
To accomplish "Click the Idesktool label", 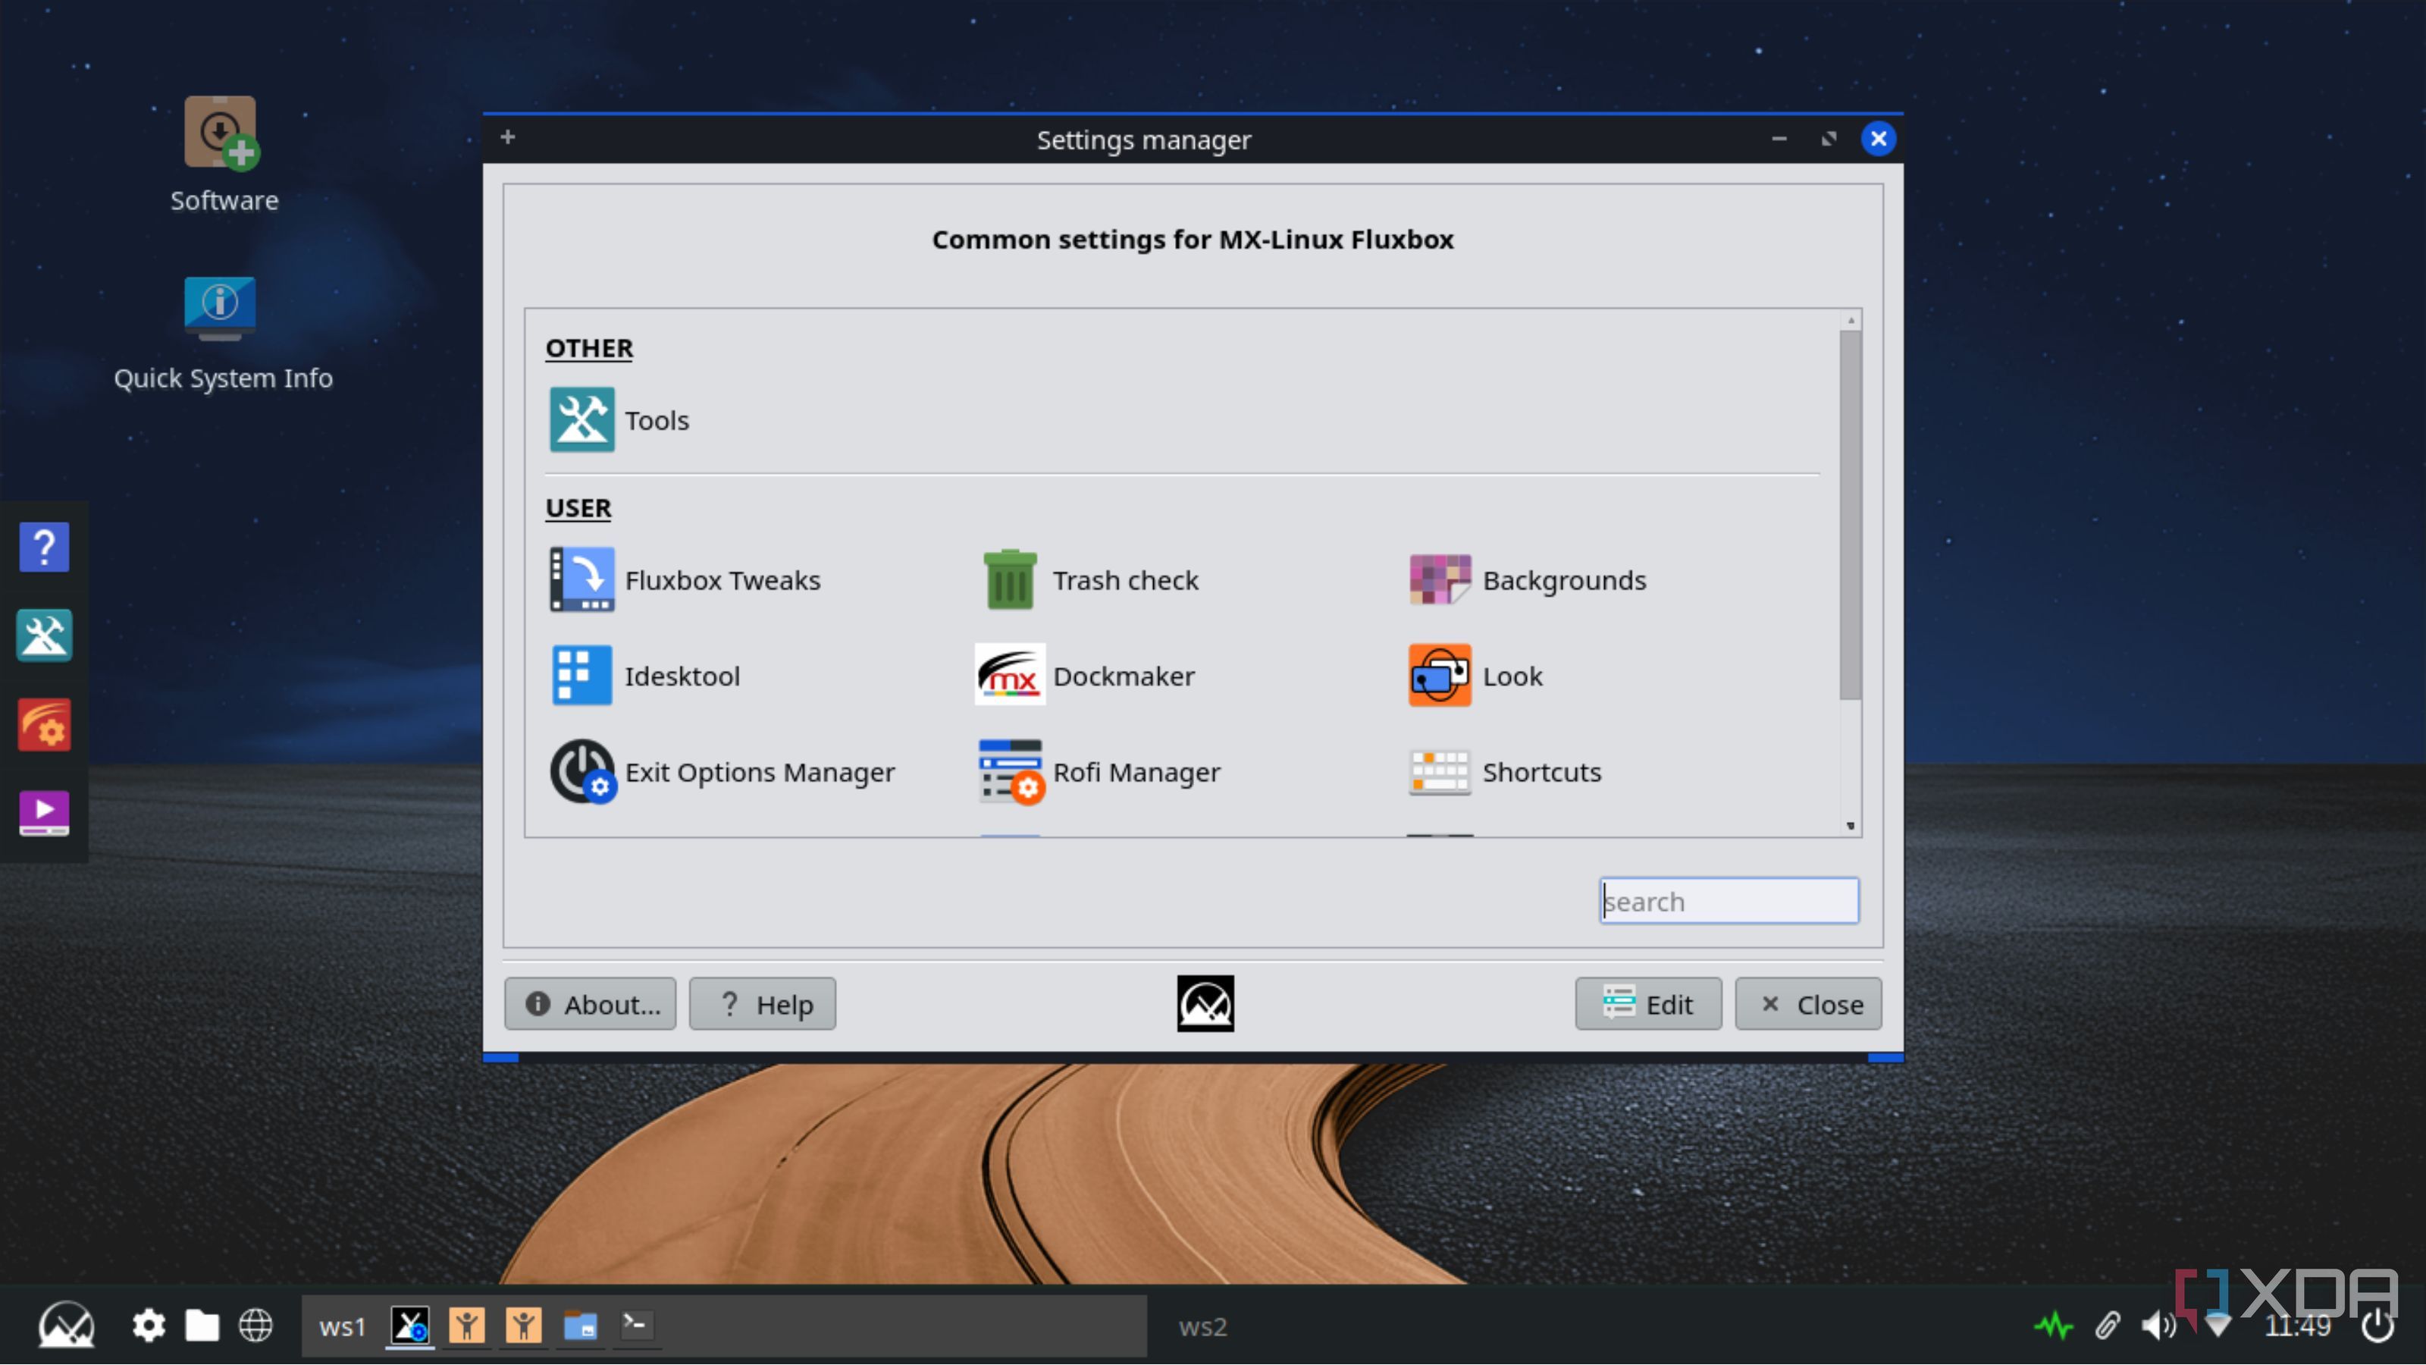I will [682, 676].
